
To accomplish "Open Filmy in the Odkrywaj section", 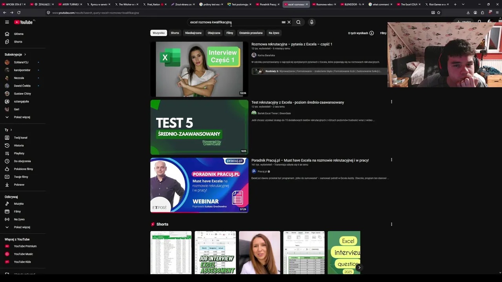I will click(x=23, y=211).
